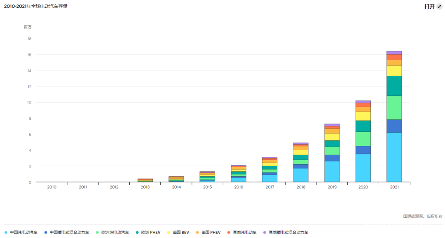Select the yellow segment of the 2020 bar

tap(363, 116)
